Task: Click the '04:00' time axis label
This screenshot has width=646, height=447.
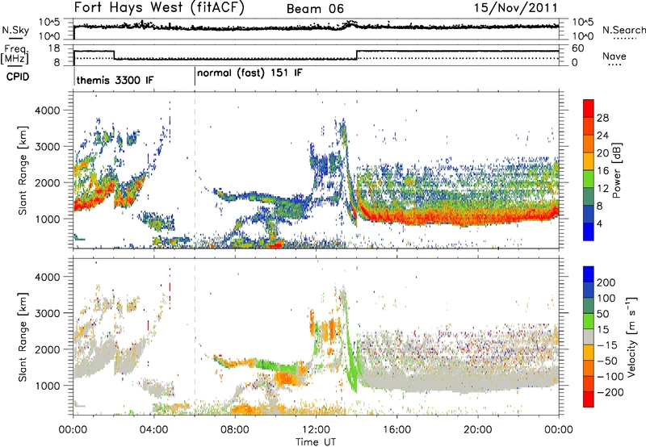Action: pos(154,430)
